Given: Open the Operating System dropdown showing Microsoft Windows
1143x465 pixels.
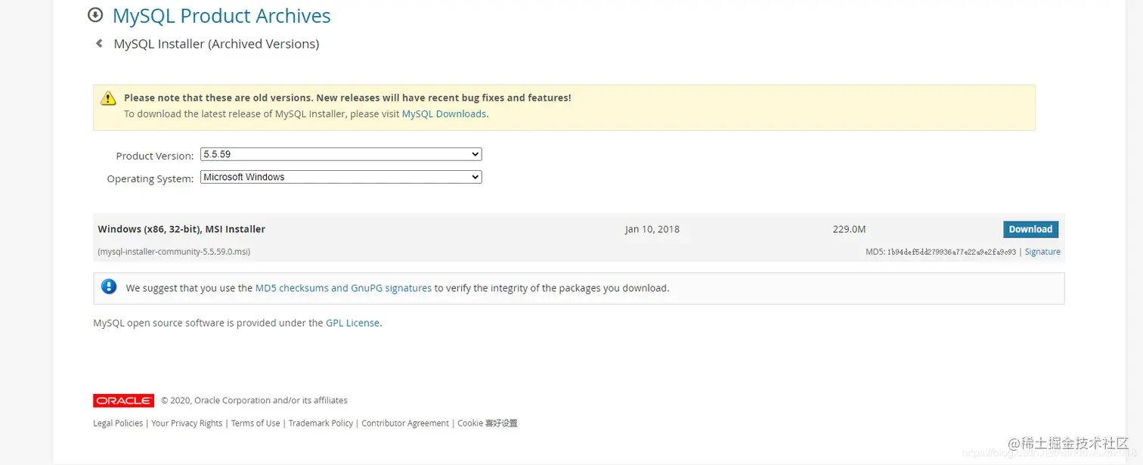Looking at the screenshot, I should tap(341, 177).
